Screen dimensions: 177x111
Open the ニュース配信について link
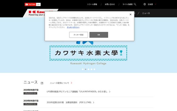[x=59, y=83]
